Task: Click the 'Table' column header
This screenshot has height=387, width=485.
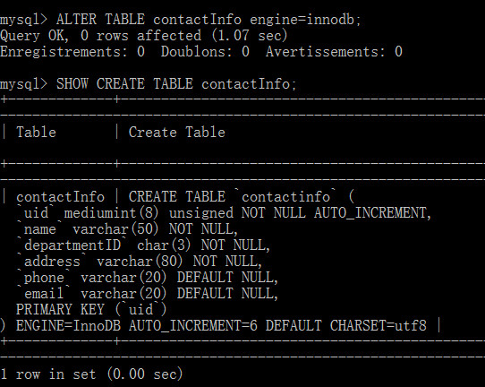Action: tap(36, 133)
